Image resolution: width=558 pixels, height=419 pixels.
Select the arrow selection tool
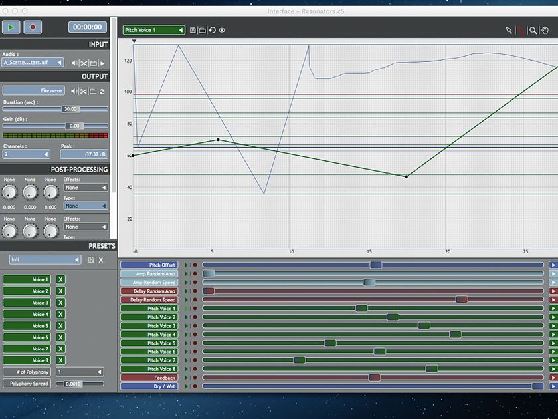pyautogui.click(x=508, y=31)
